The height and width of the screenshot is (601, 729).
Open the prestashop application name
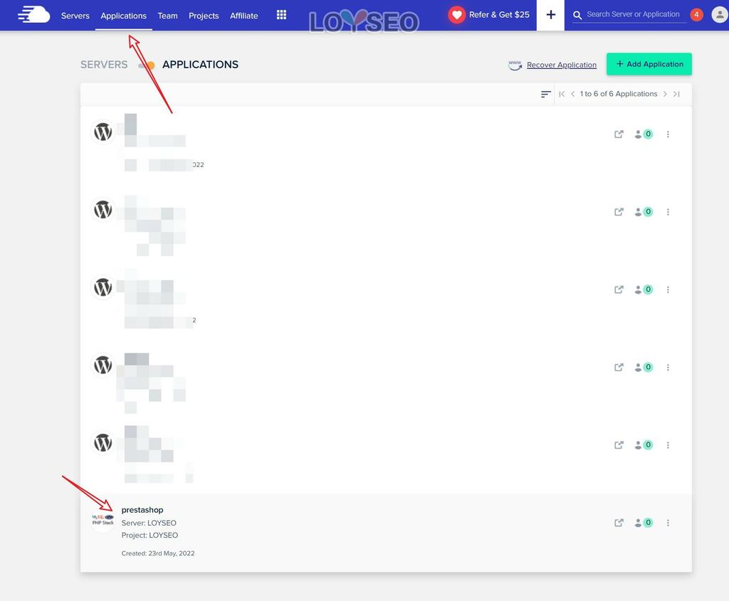pyautogui.click(x=142, y=510)
